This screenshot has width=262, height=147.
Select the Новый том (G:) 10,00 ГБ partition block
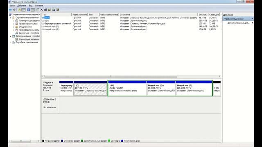pyautogui.click(x=161, y=88)
